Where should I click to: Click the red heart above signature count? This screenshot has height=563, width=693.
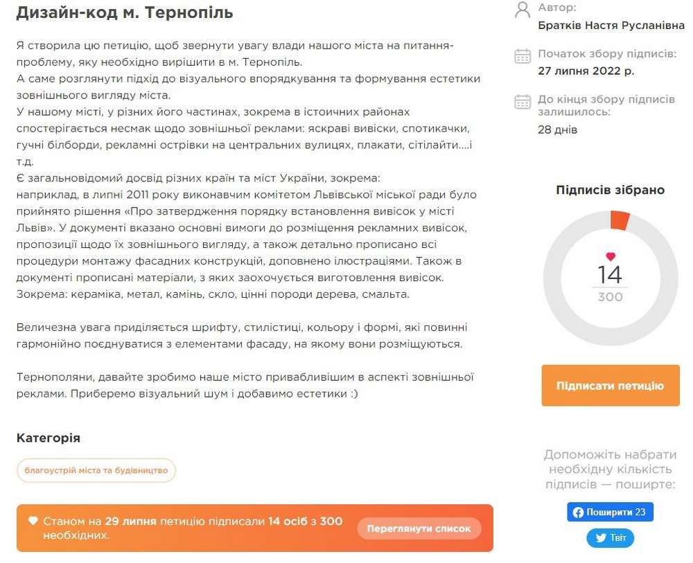click(x=611, y=256)
